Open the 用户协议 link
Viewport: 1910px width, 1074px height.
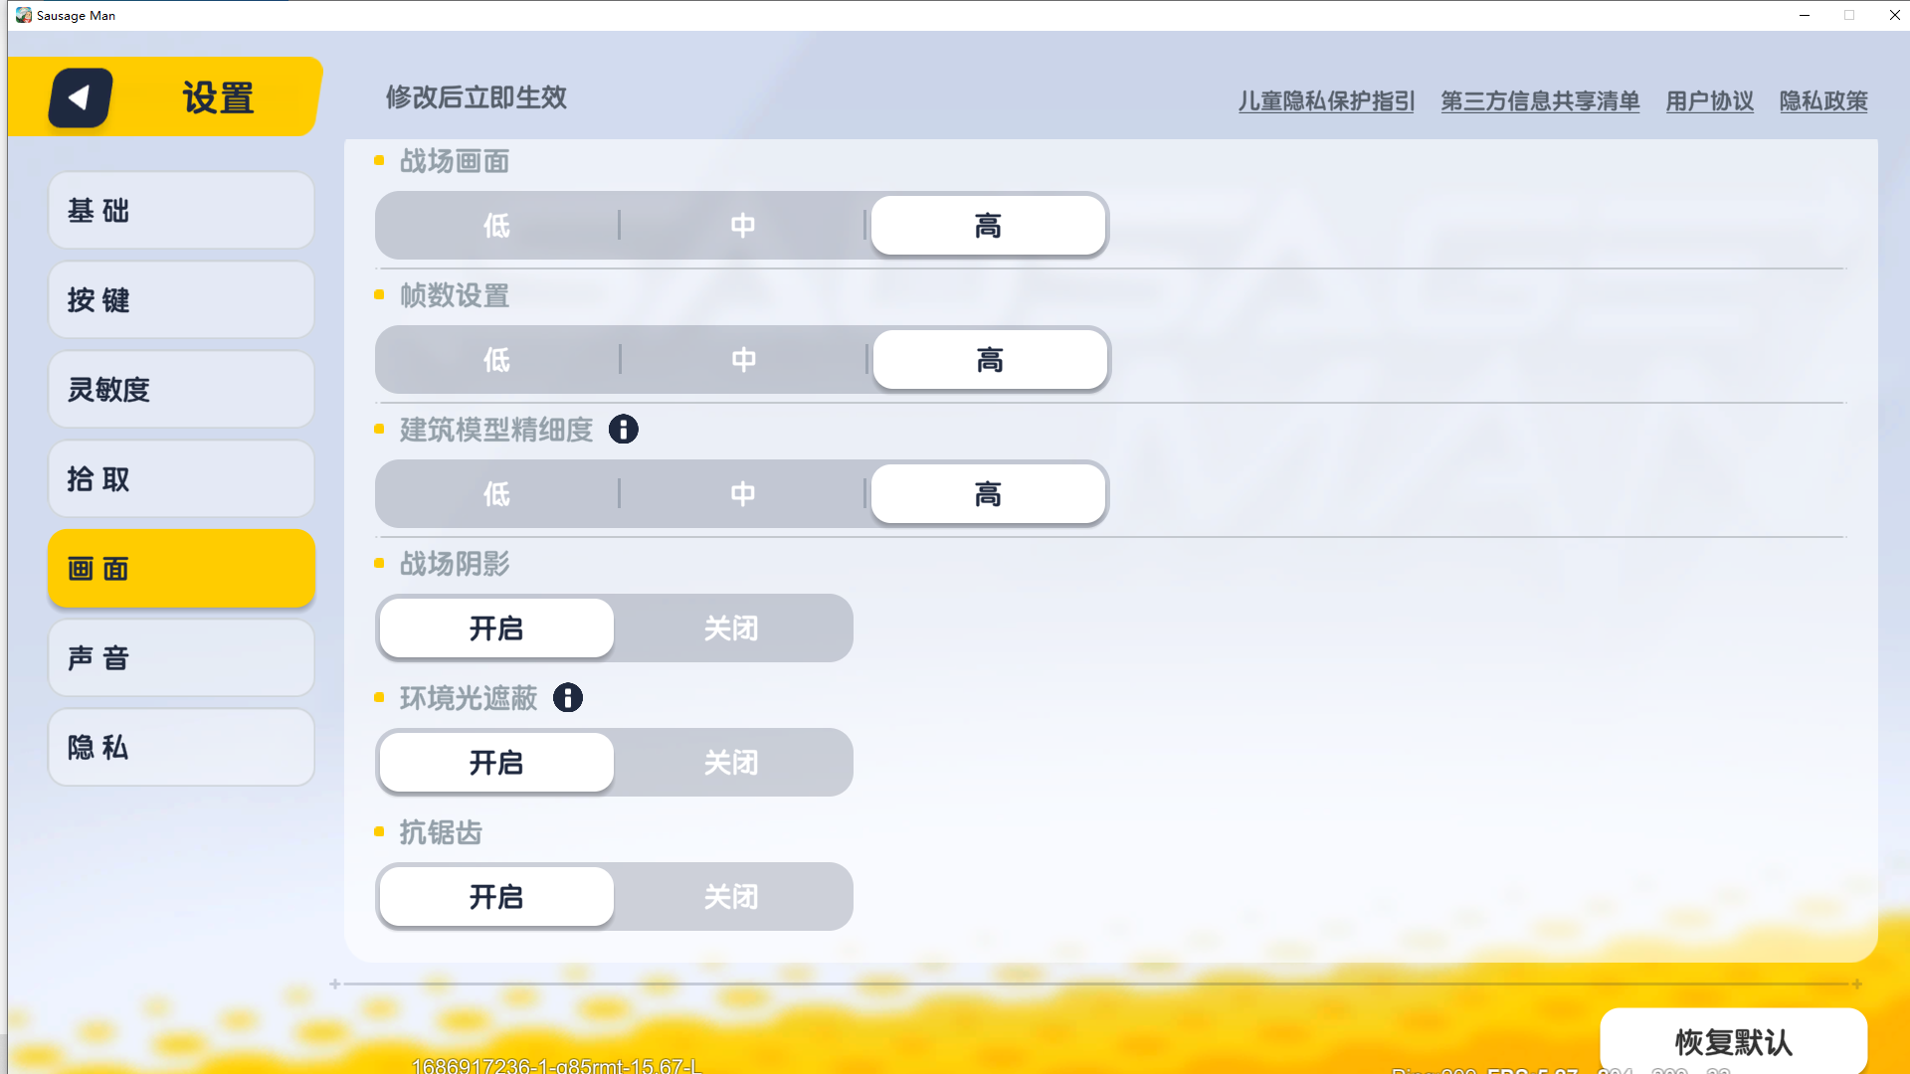point(1709,101)
